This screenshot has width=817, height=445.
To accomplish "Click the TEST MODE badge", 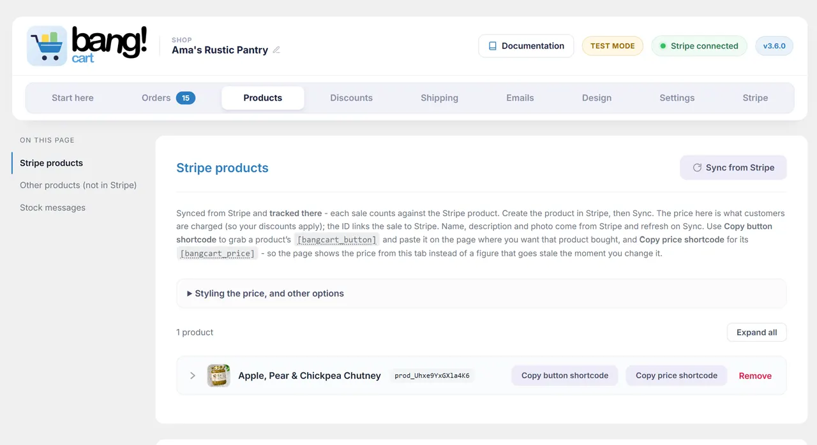I will pyautogui.click(x=612, y=46).
